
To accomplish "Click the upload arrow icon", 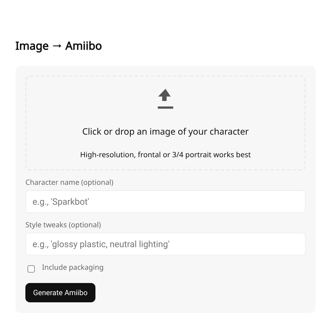I will (x=165, y=95).
